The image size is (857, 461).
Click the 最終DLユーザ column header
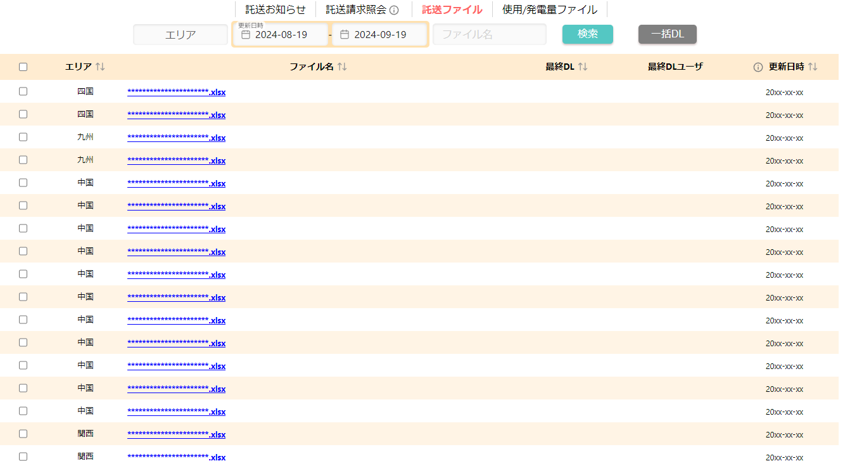[675, 67]
